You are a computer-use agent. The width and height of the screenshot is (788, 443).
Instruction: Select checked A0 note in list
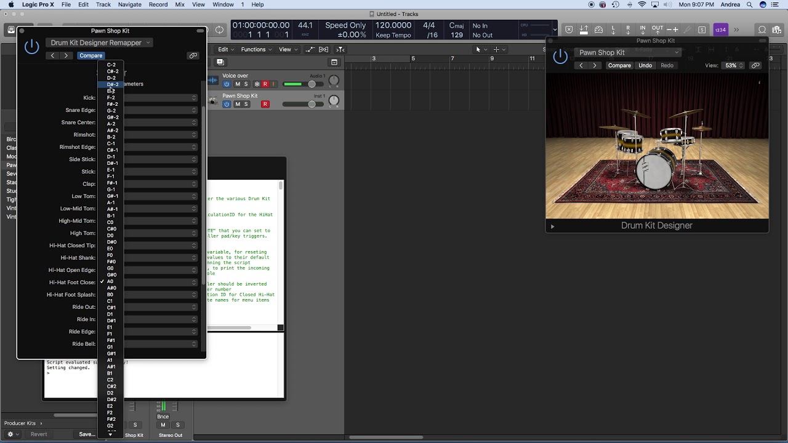click(x=110, y=281)
